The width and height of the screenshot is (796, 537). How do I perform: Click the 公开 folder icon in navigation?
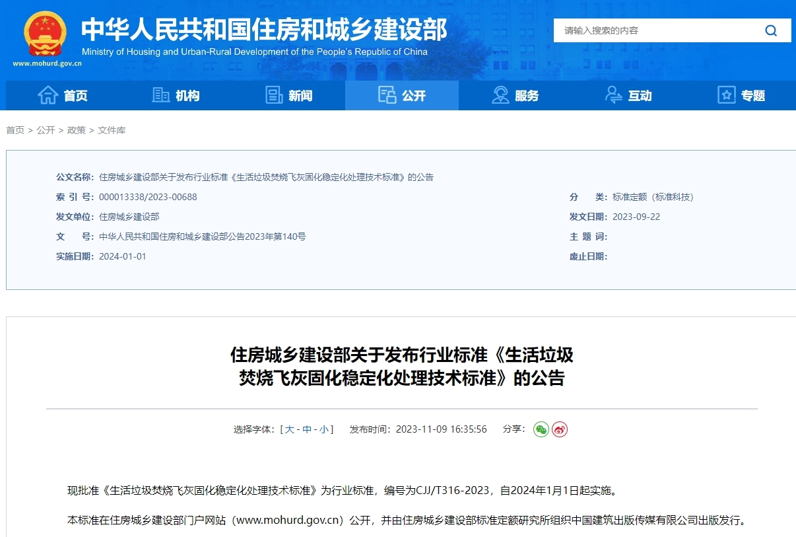coord(387,94)
